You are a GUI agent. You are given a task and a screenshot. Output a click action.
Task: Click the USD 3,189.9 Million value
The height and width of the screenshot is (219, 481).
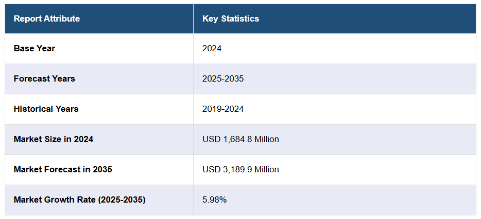pyautogui.click(x=240, y=169)
